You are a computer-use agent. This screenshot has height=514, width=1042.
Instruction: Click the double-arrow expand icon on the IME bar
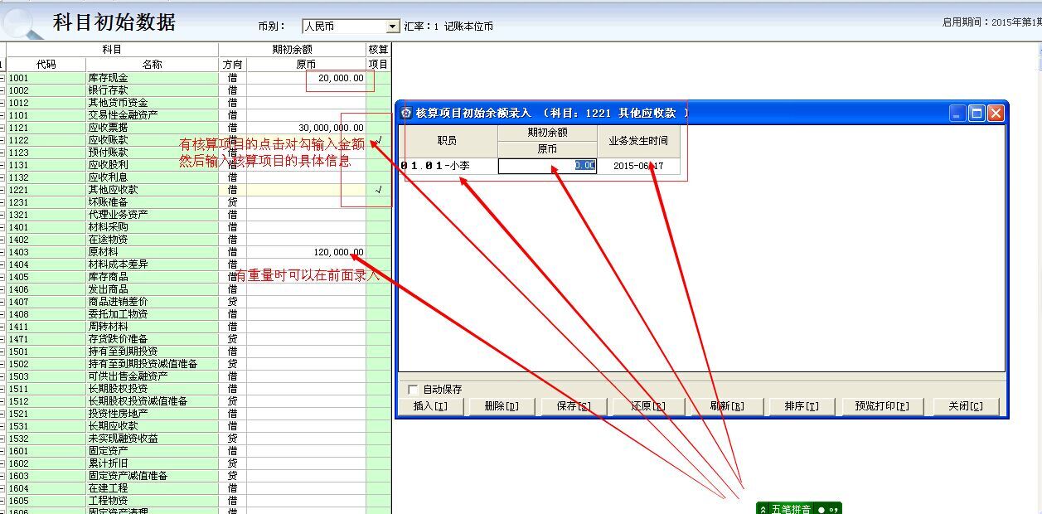pos(763,507)
